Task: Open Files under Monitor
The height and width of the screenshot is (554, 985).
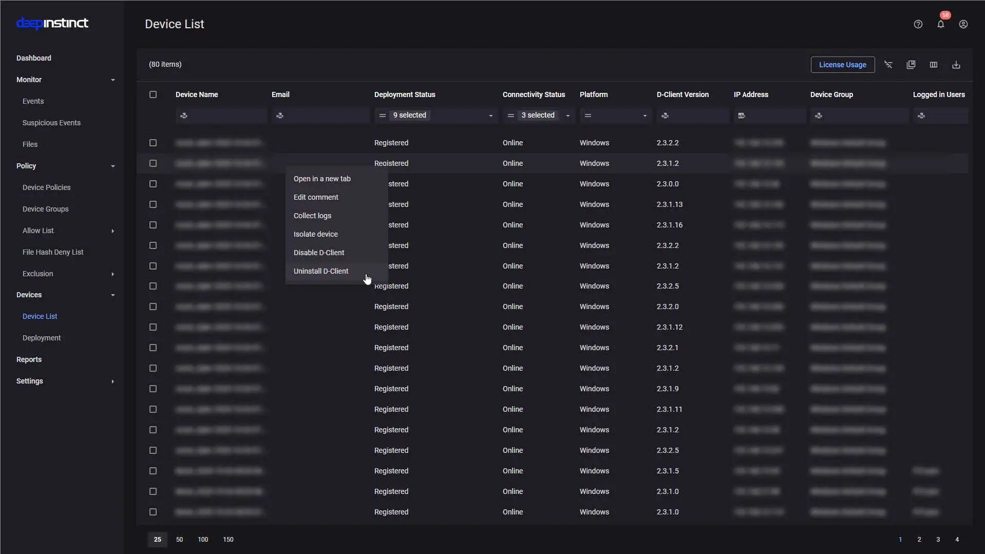Action: coord(30,144)
